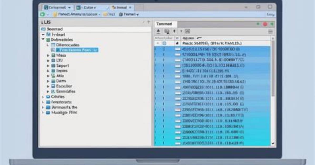Open the small arrow beside the green toolbar icon

coord(48,14)
